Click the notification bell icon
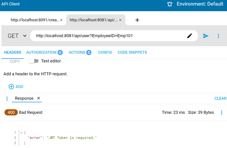Screen dimensions: 227x148 coord(170,4)
